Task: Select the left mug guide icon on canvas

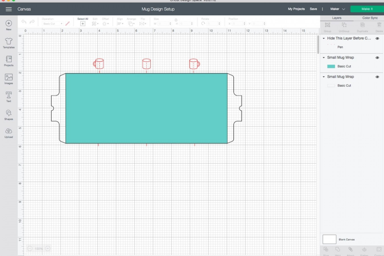Action: [98, 64]
